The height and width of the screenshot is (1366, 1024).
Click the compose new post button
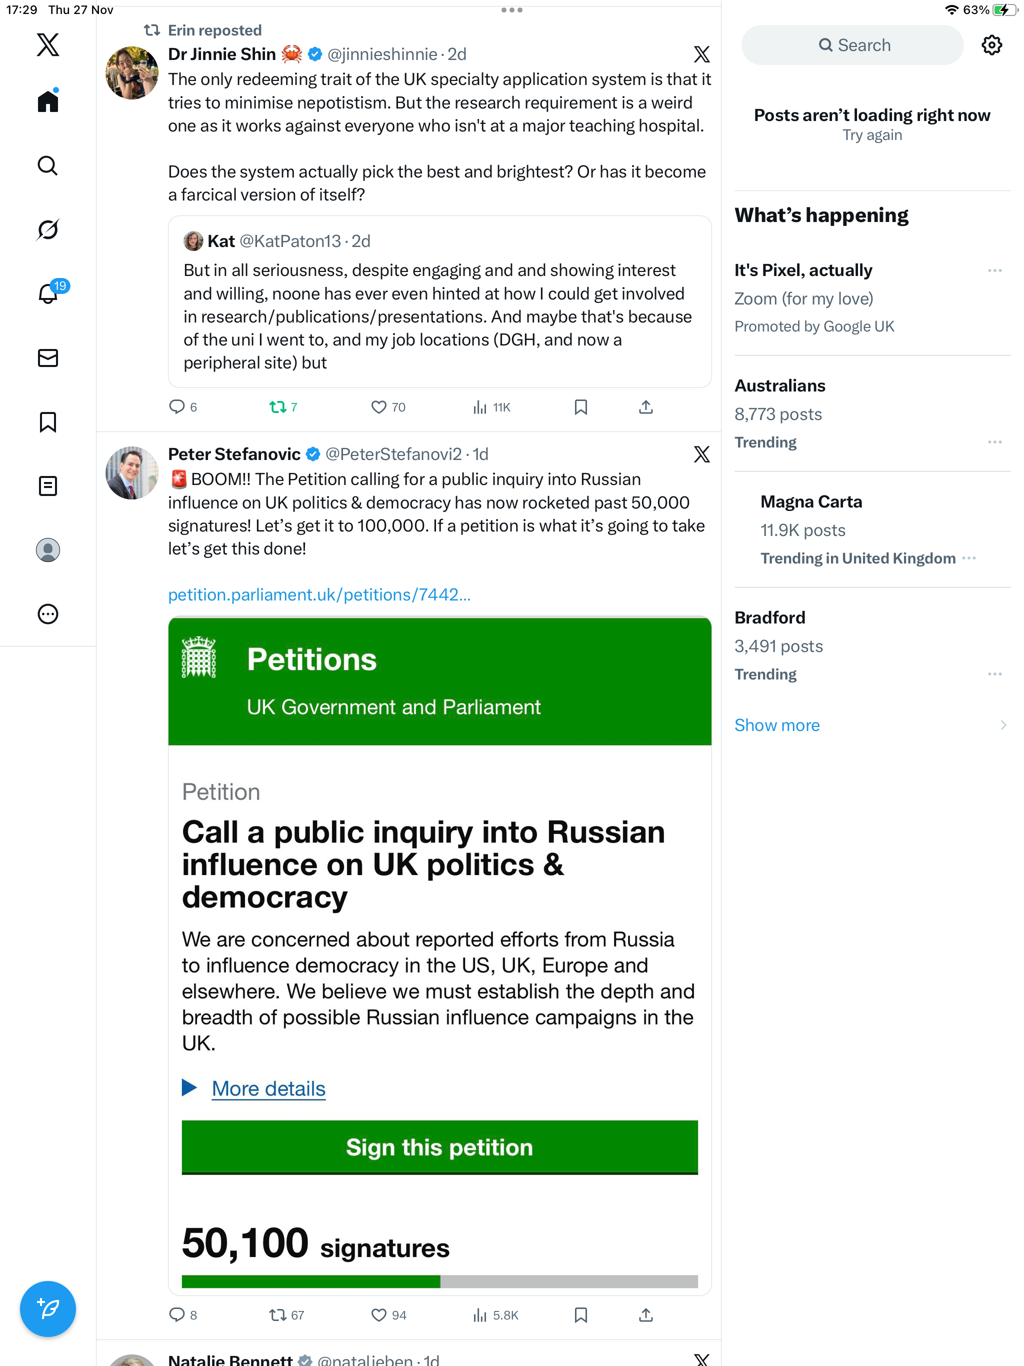click(x=47, y=1308)
